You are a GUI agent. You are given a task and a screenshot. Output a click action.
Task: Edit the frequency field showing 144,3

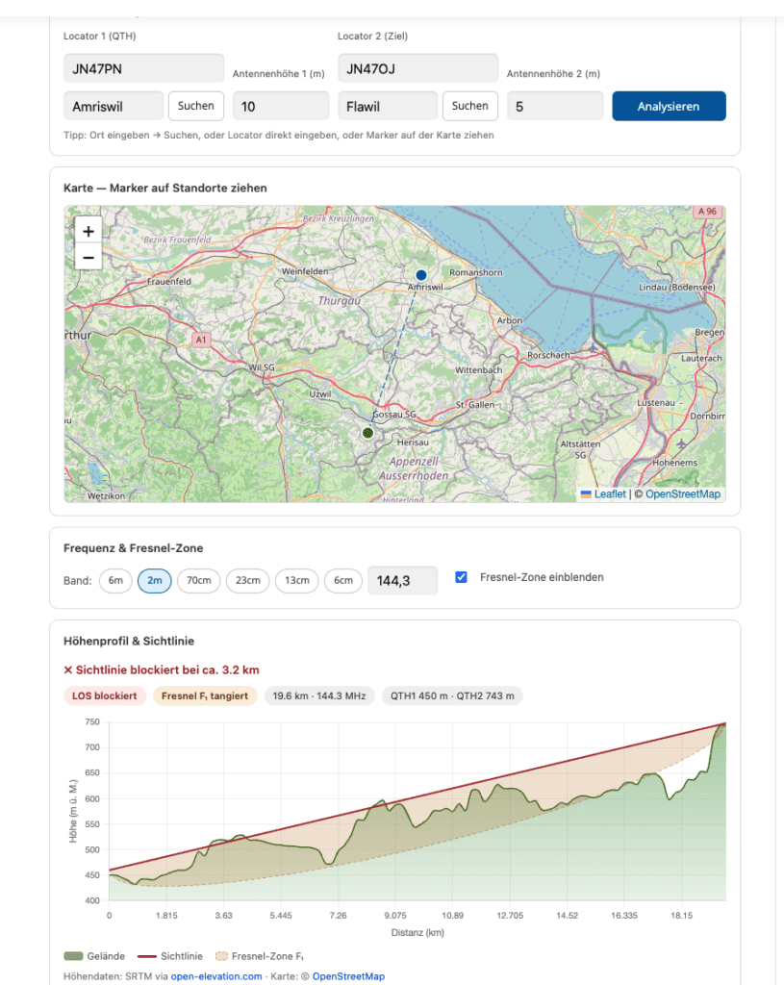(x=402, y=581)
